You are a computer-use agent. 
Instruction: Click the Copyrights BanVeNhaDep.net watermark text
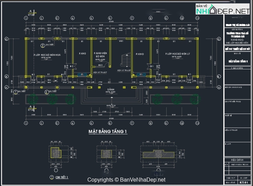126,180
